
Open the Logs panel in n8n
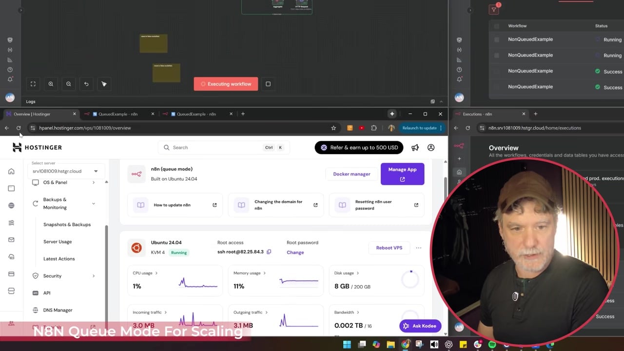pos(31,101)
